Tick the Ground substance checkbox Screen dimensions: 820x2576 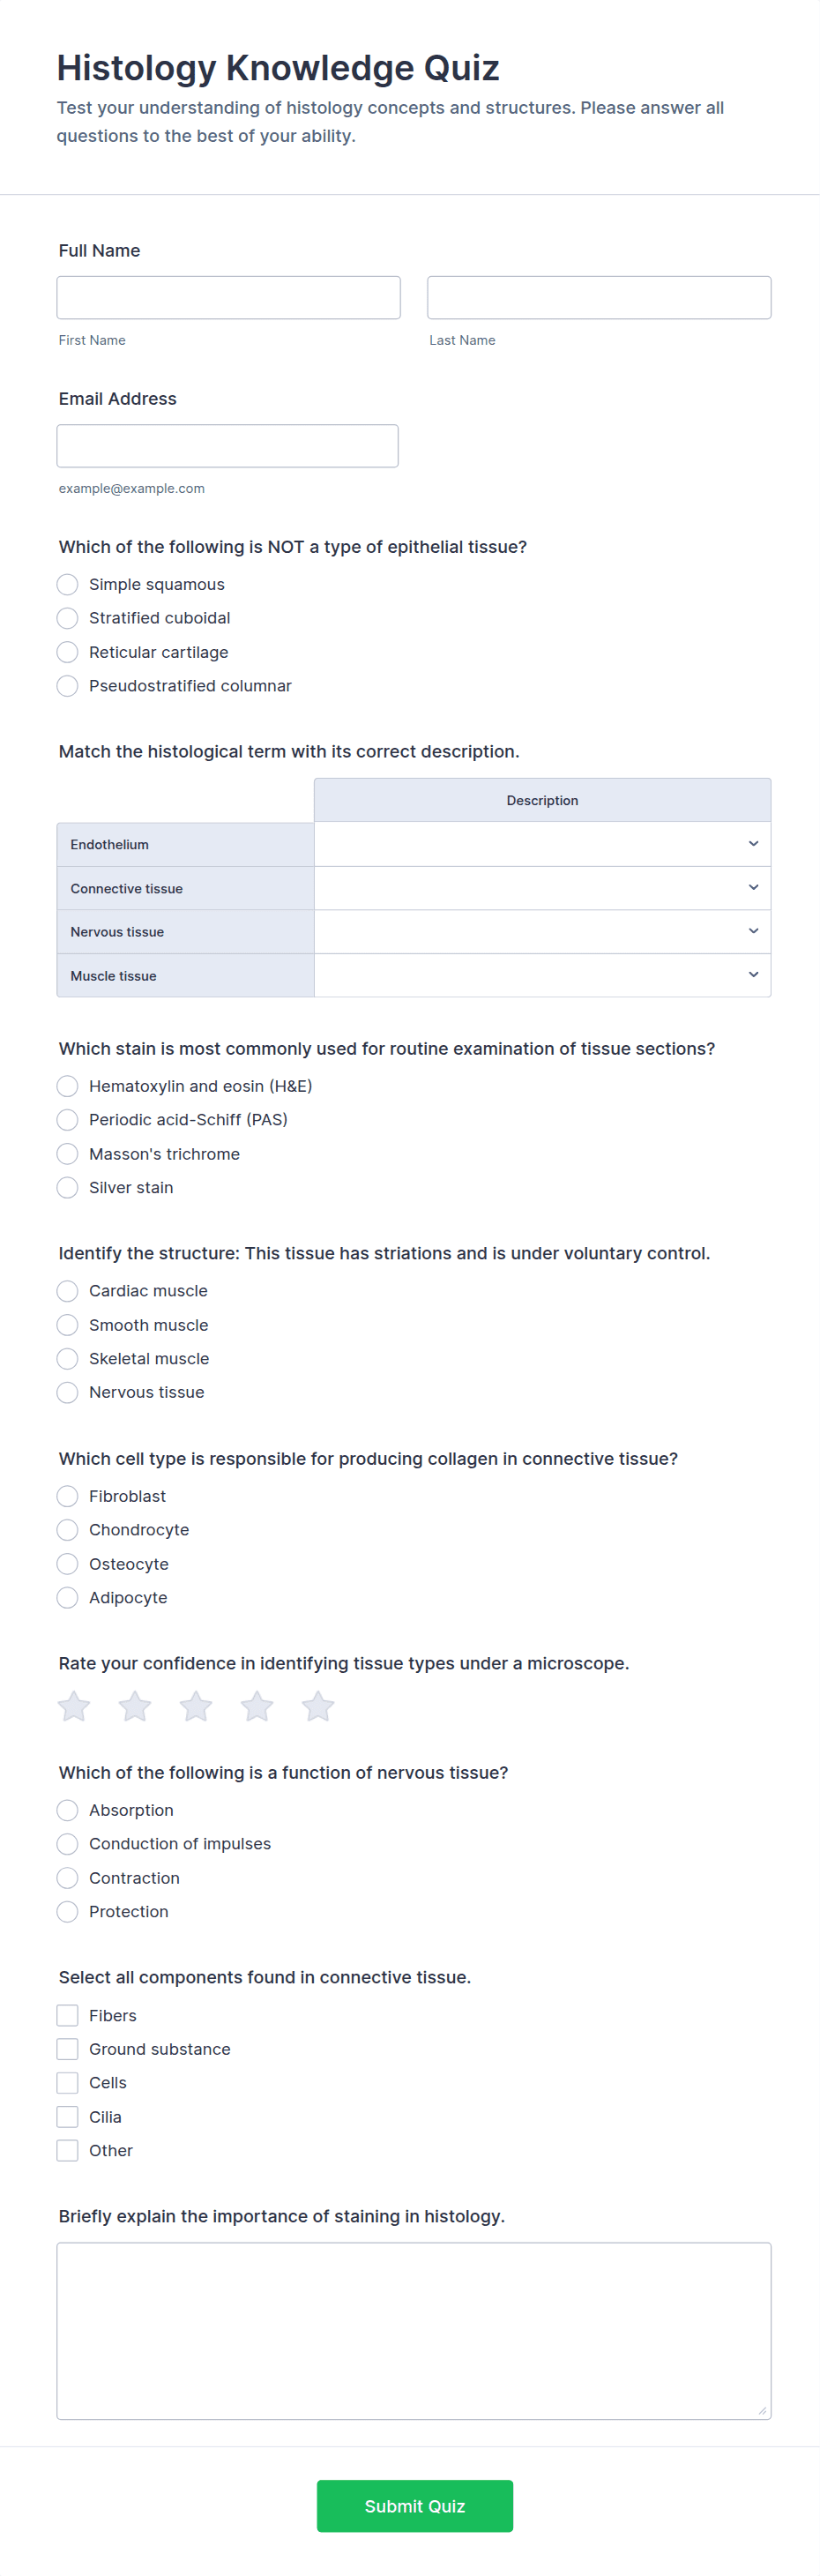point(68,2049)
